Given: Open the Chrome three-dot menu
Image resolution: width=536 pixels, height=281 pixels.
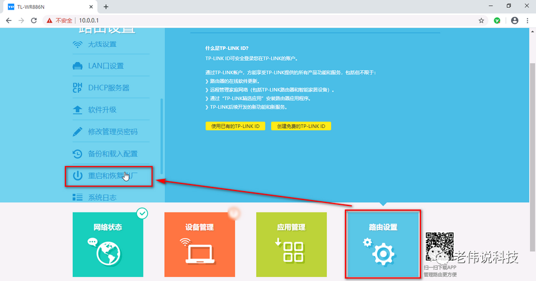Looking at the screenshot, I should [x=528, y=20].
